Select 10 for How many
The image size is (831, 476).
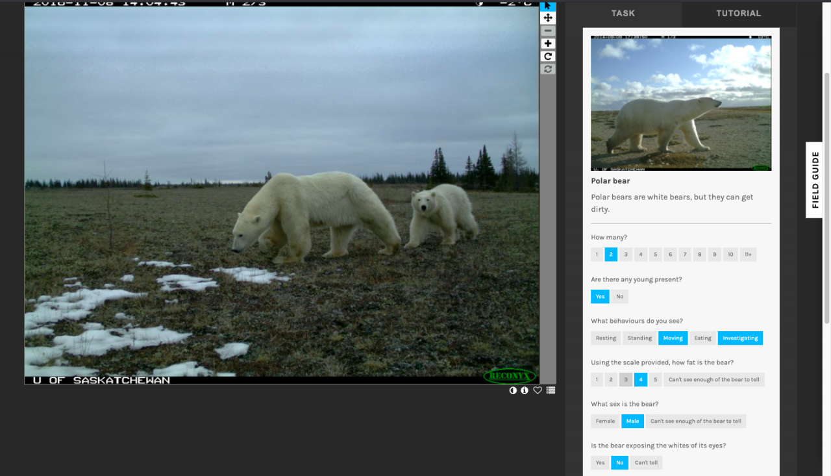coord(730,255)
